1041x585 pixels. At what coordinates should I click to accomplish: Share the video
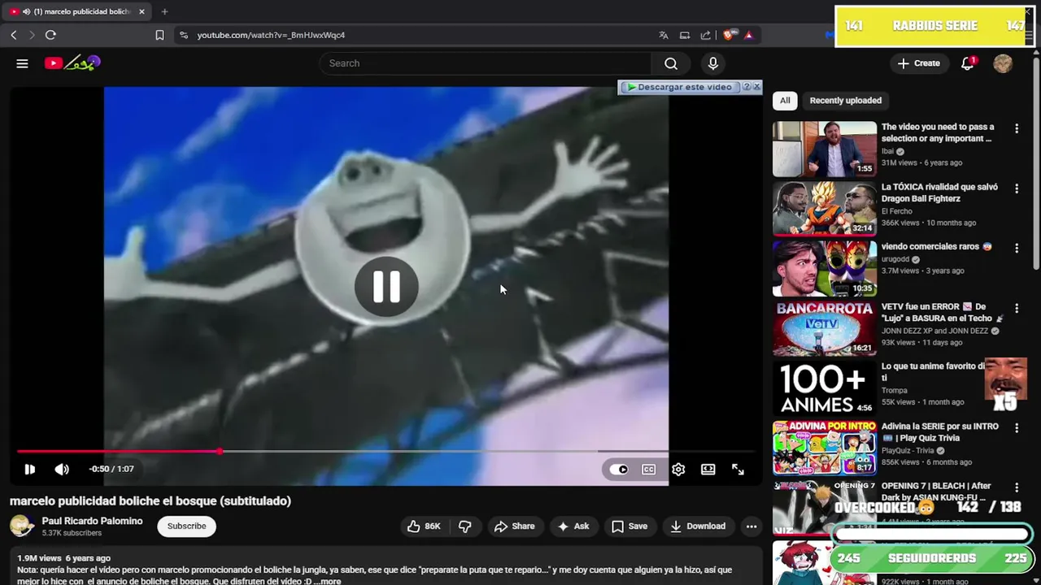(x=514, y=526)
